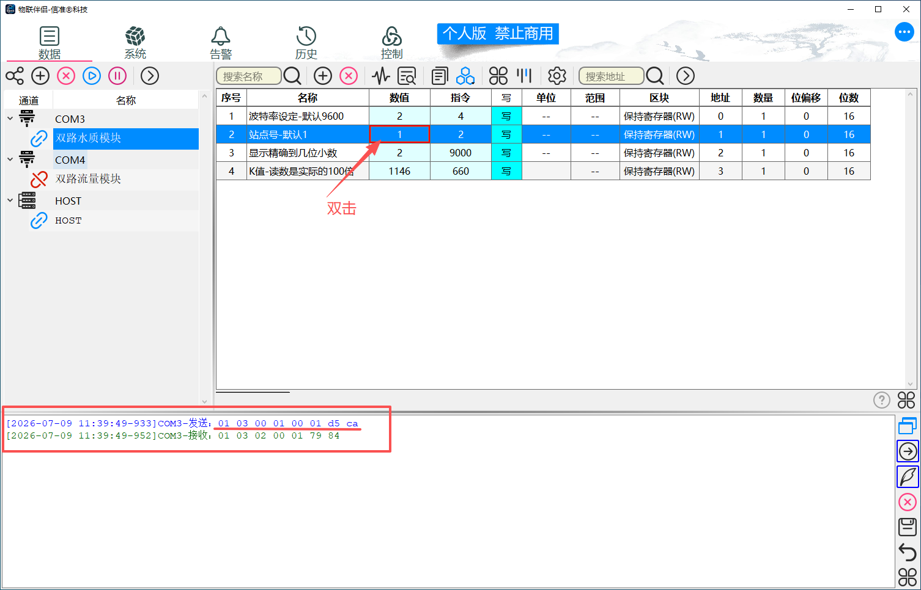
Task: Click the magnifier next to 搜索名称
Action: 292,76
